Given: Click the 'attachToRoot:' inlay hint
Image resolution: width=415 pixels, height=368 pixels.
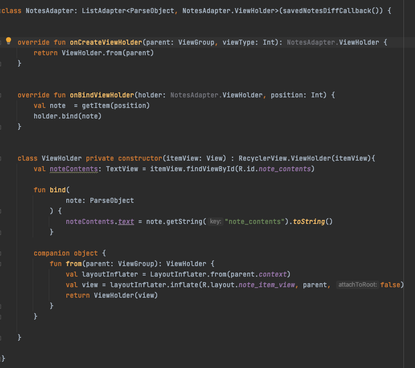Looking at the screenshot, I should point(358,285).
